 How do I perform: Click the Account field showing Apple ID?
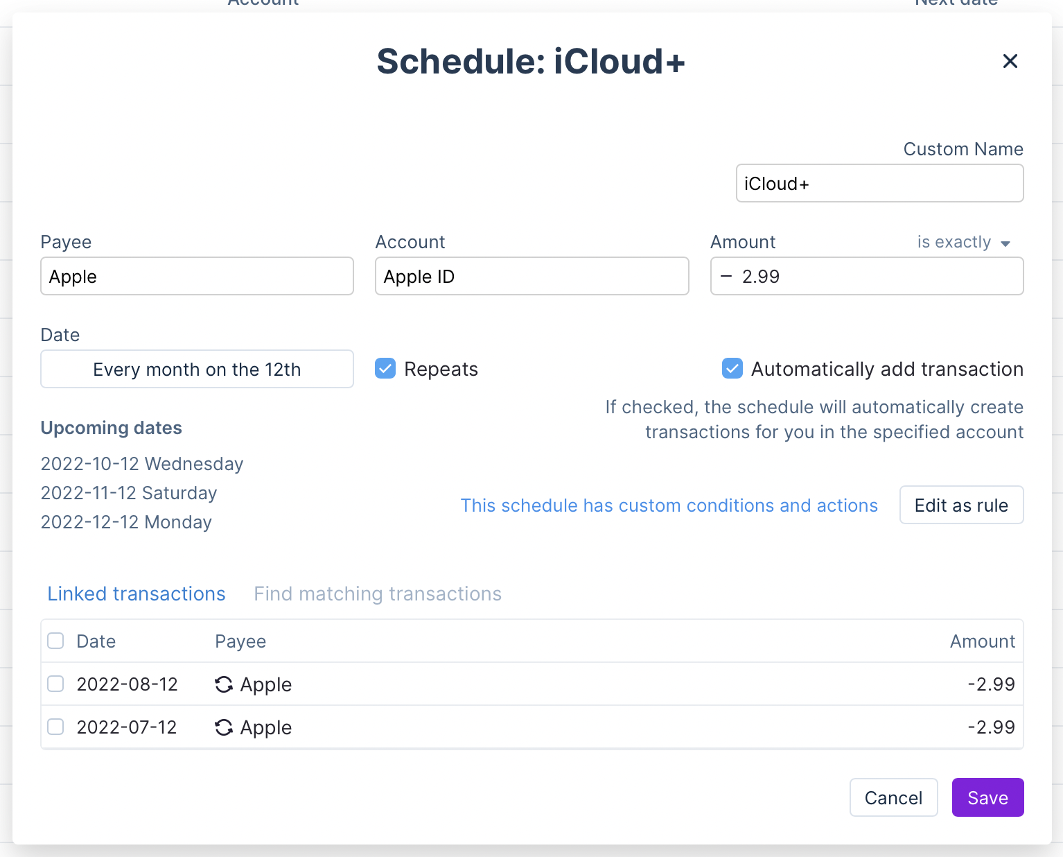(531, 276)
